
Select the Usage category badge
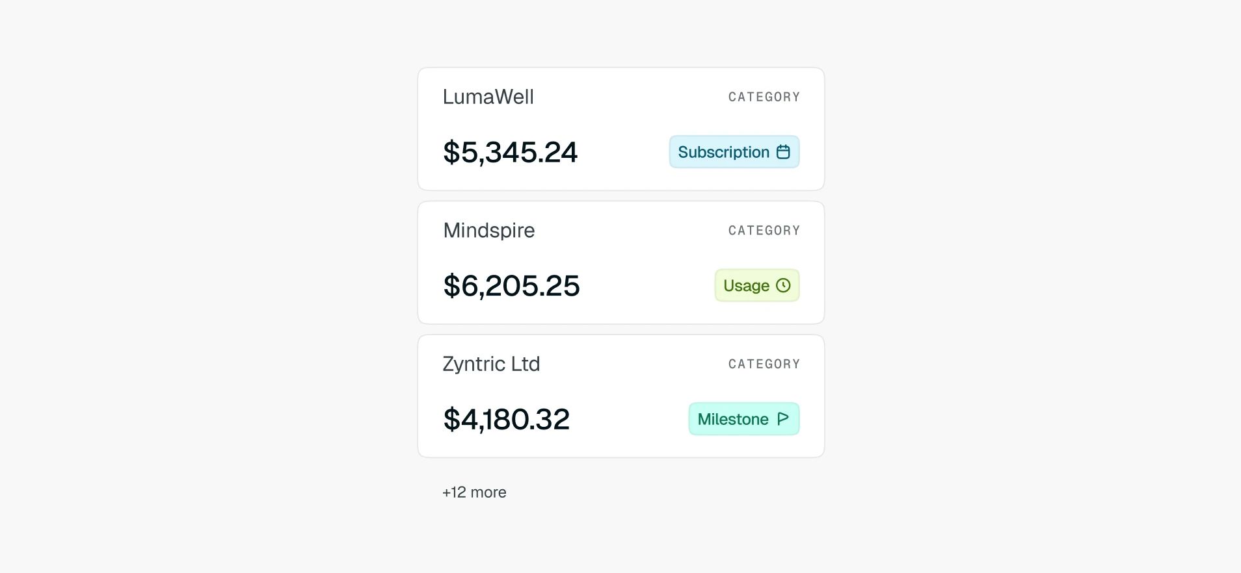pyautogui.click(x=757, y=285)
